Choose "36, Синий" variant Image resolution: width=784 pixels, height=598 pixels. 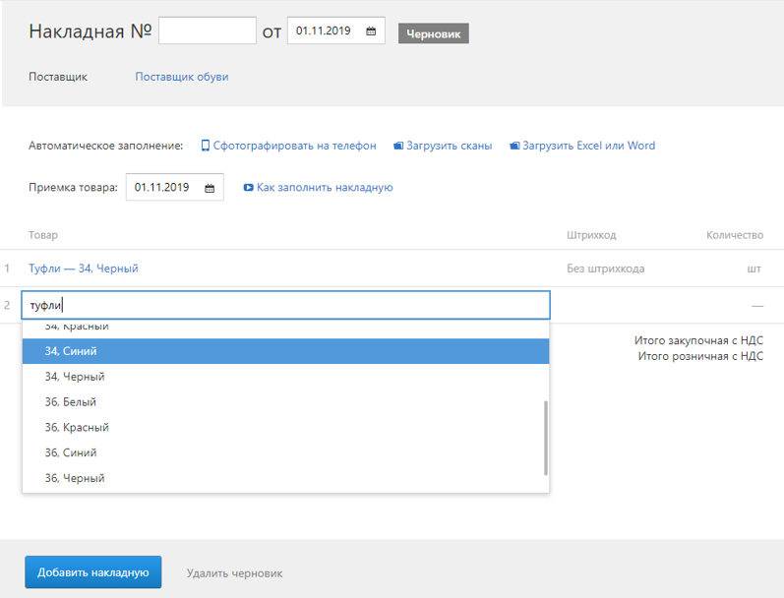(x=71, y=453)
